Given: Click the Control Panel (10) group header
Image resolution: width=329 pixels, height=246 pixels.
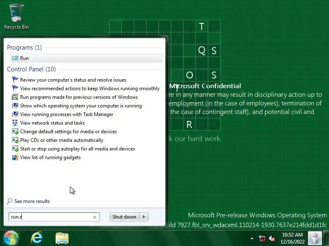Looking at the screenshot, I should (32, 69).
